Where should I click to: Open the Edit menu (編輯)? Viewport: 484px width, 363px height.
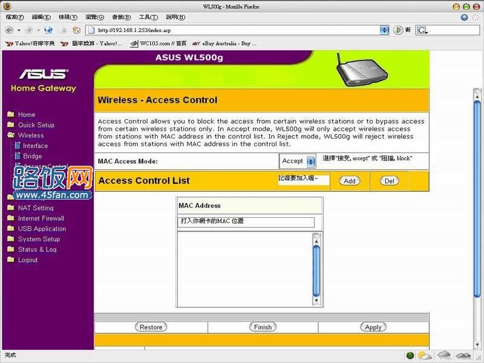41,17
